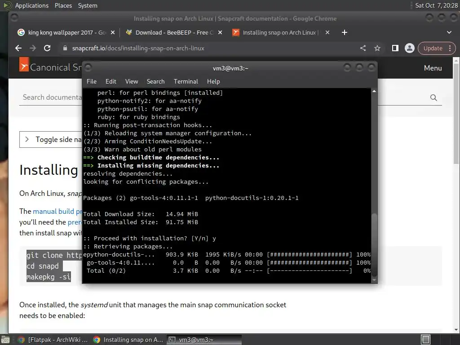Click terminal scrollbar down arrow
460x345 pixels.
click(x=374, y=280)
